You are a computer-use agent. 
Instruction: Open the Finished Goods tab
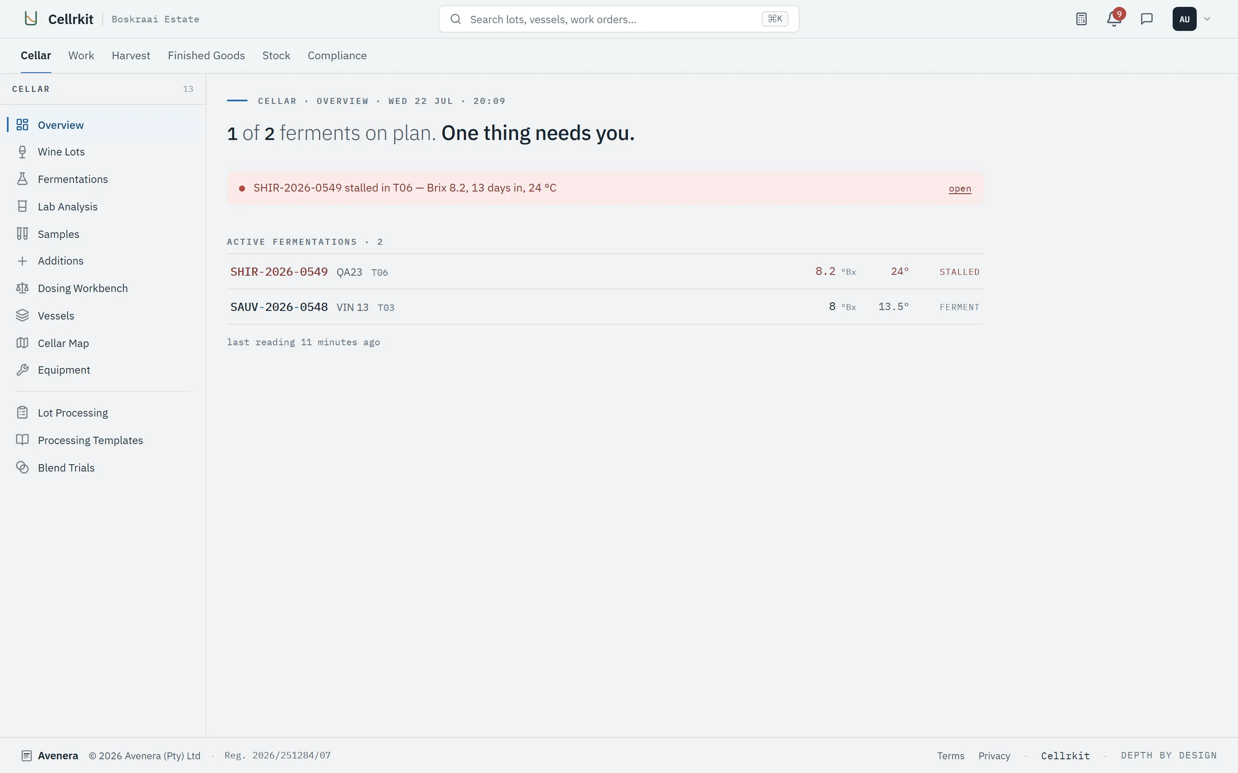pos(206,55)
